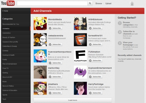Select the Family category
The image size is (146, 103).
(x=16, y=59)
